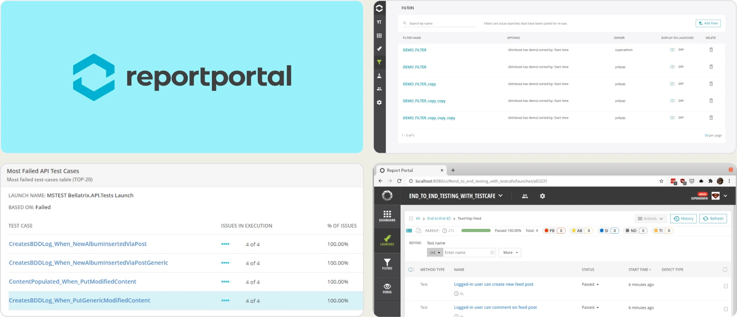The width and height of the screenshot is (737, 317).
Task: Click the collapse checkbox beside All breadcrumb
Action: [411, 219]
